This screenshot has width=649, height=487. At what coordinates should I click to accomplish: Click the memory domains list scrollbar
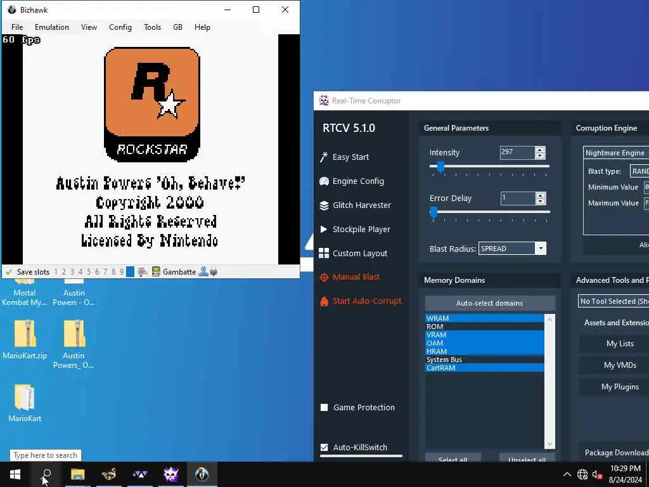coord(549,381)
